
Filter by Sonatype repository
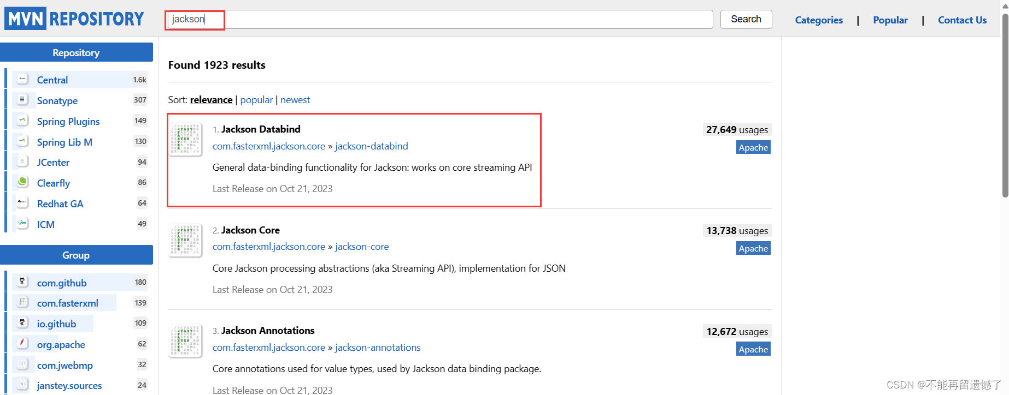click(57, 101)
